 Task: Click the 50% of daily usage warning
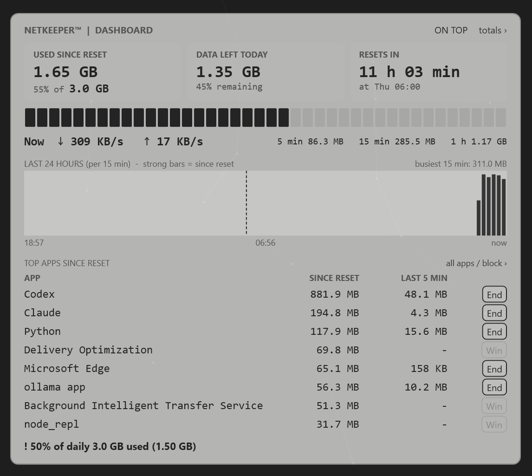coord(110,446)
